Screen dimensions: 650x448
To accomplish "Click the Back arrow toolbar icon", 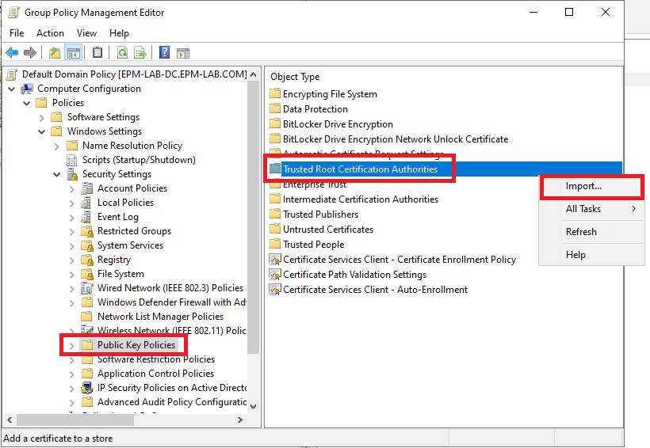I will click(x=12, y=53).
